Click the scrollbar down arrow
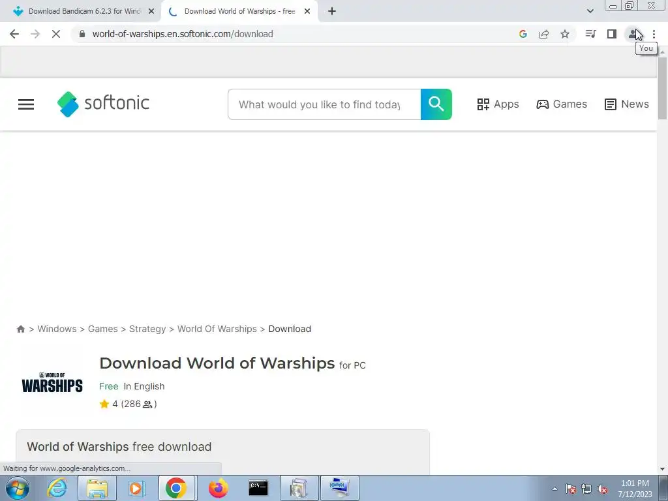Screen dimensions: 668x501 point(662,469)
